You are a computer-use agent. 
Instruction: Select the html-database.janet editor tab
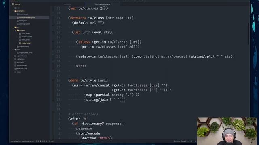point(103,4)
